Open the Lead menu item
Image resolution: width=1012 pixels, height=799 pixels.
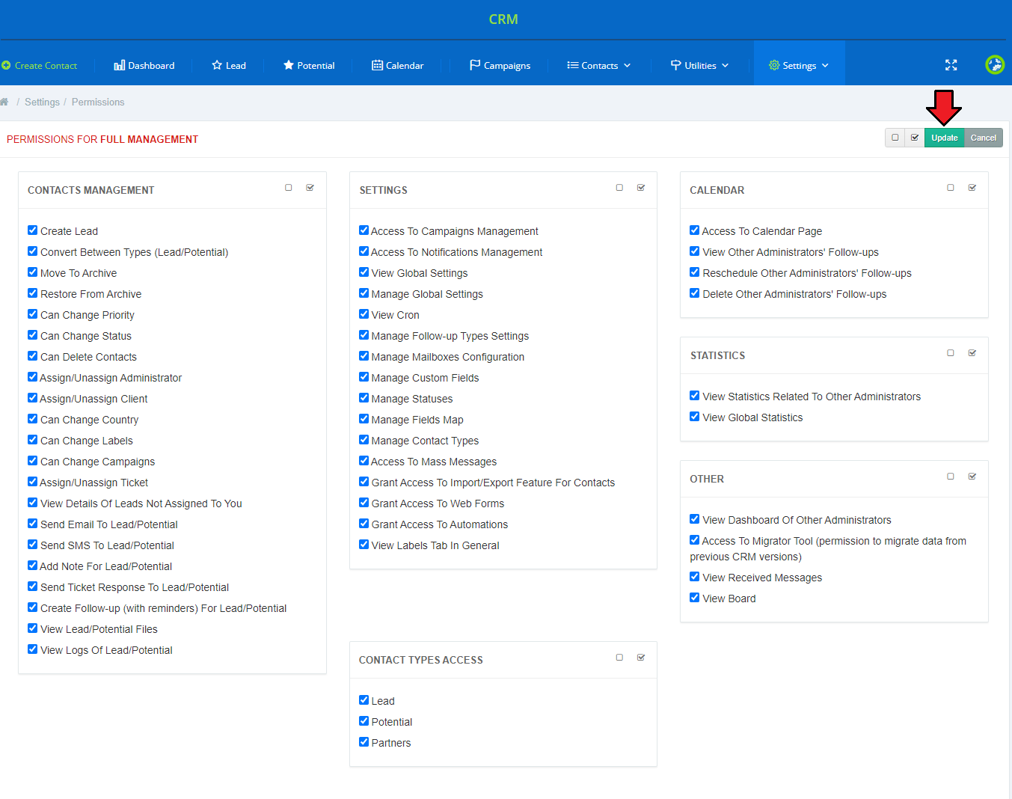click(x=229, y=66)
